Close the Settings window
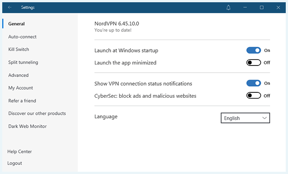The width and height of the screenshot is (288, 174). tap(278, 8)
